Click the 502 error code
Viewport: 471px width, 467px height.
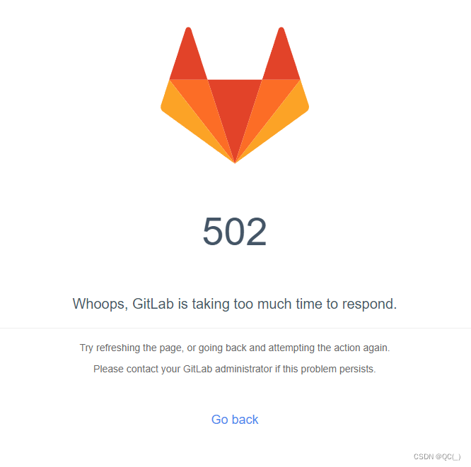pyautogui.click(x=235, y=231)
